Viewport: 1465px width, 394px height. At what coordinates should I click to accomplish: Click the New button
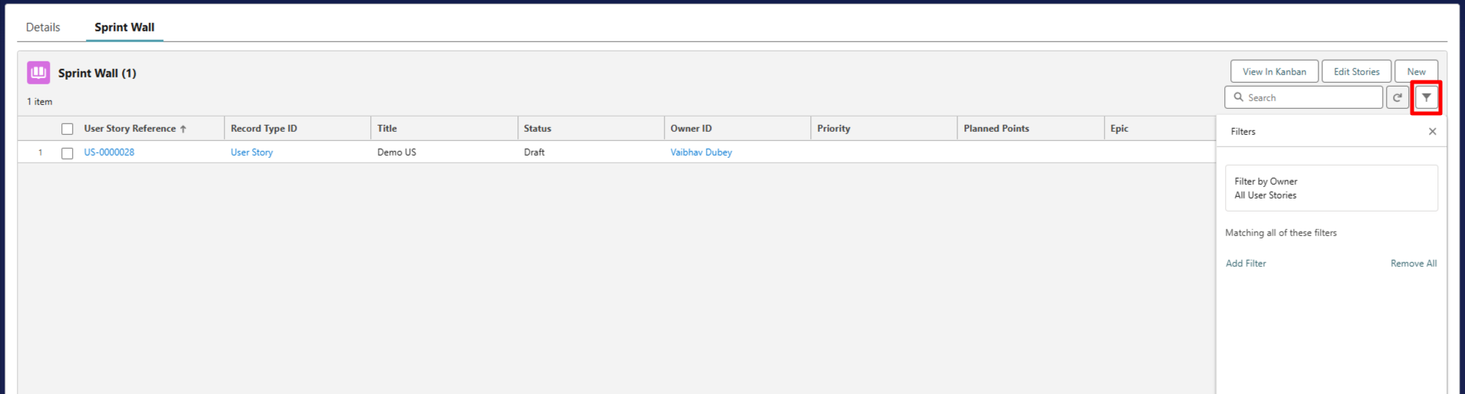[x=1416, y=71]
